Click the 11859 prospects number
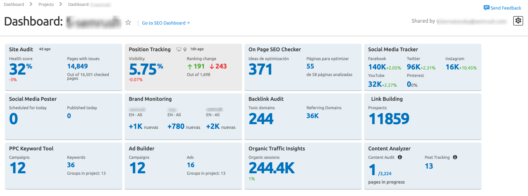Screen dimensions: 528x196 [389, 119]
